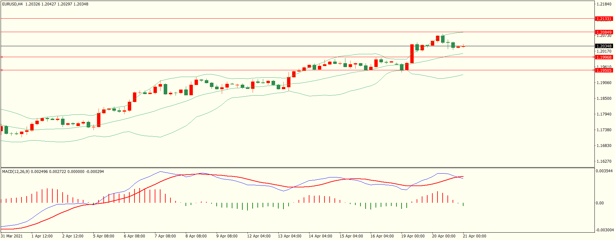Click left handle of 1.19968 horizontal line
The width and height of the screenshot is (615, 240).
(2, 57)
